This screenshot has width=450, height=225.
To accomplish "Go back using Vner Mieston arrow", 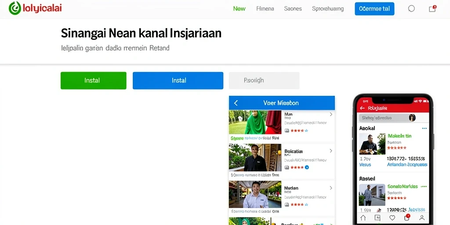I will pos(236,103).
